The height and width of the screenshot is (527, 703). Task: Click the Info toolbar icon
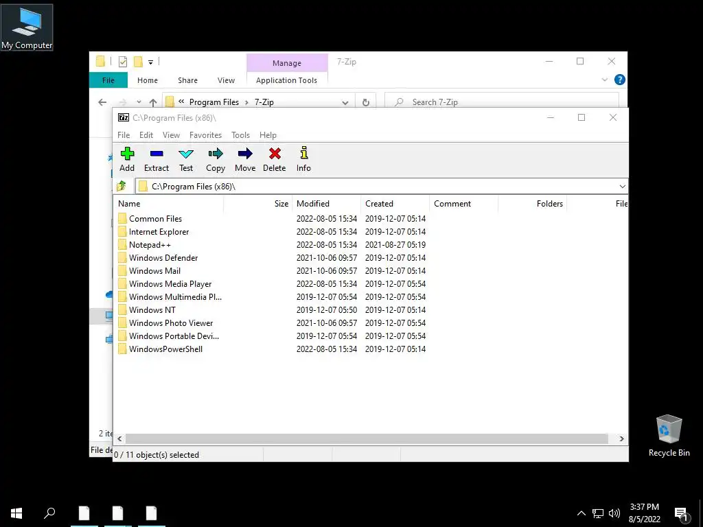pyautogui.click(x=304, y=153)
